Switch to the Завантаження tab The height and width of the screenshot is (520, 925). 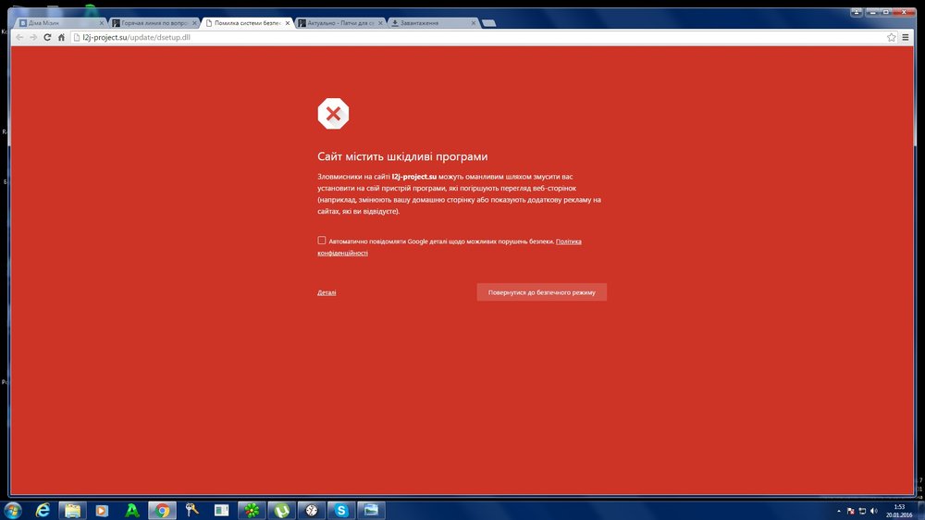pos(428,22)
